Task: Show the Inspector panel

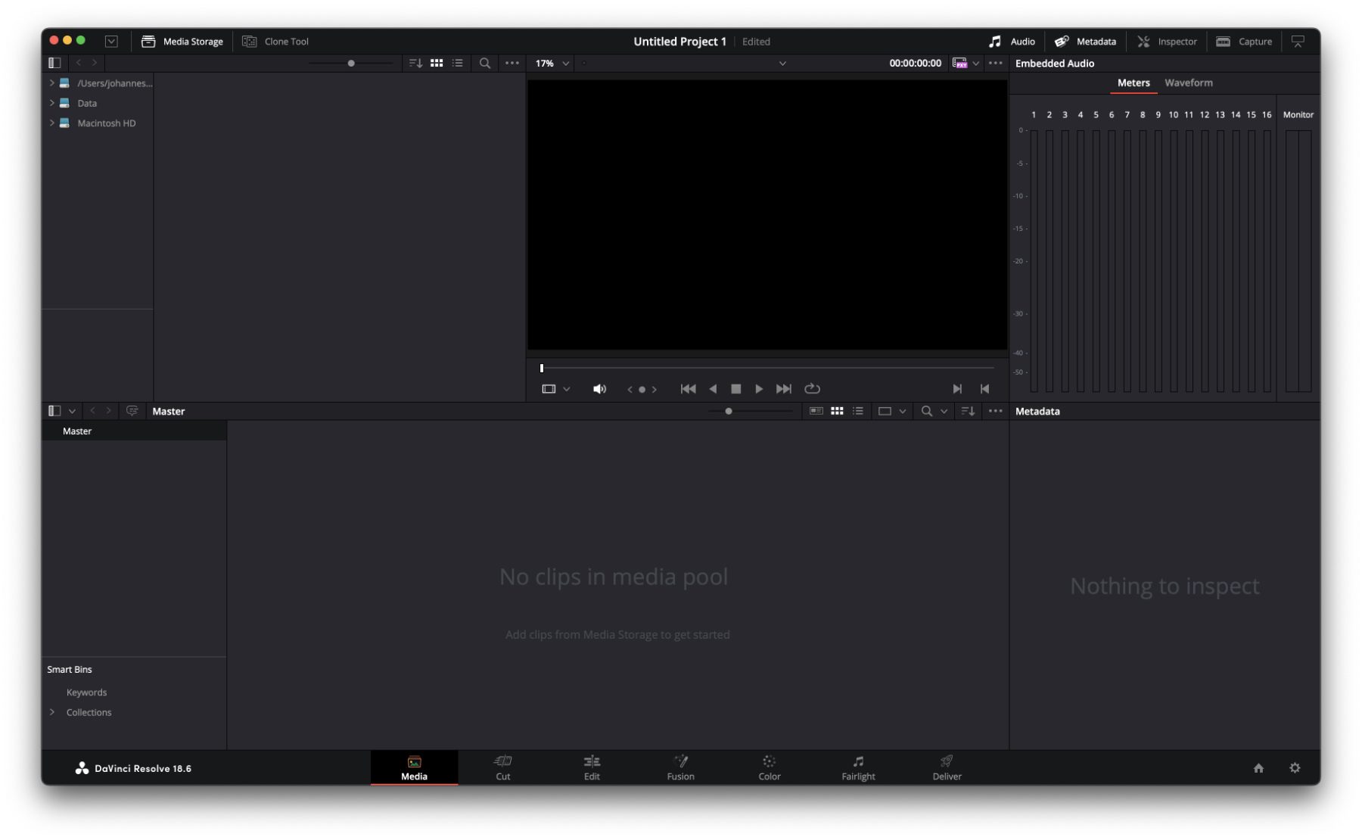Action: point(1167,42)
